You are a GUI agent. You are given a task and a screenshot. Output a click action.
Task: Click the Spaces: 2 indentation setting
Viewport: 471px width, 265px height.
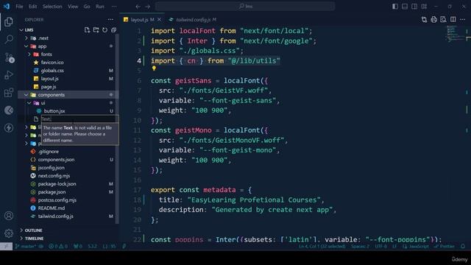coord(360,246)
